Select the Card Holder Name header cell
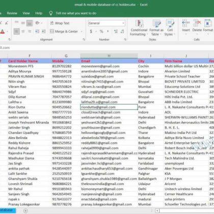Viewport: 214px width, 214px height. coord(30,61)
